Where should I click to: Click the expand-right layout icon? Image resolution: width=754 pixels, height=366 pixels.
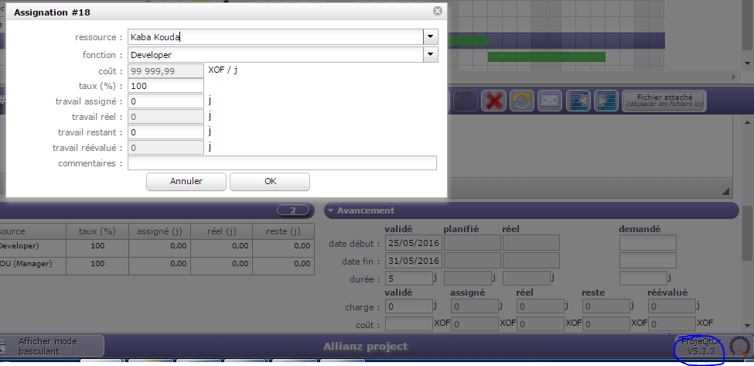[606, 101]
